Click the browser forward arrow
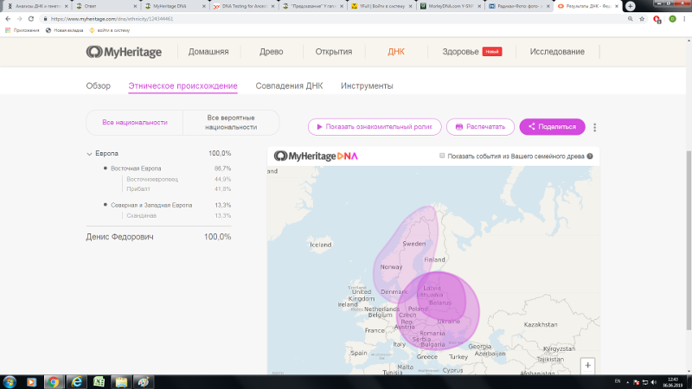The width and height of the screenshot is (692, 389). (19, 19)
